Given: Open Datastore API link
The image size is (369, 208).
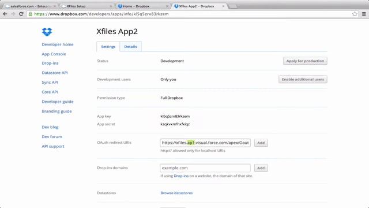Looking at the screenshot, I should coord(55,73).
